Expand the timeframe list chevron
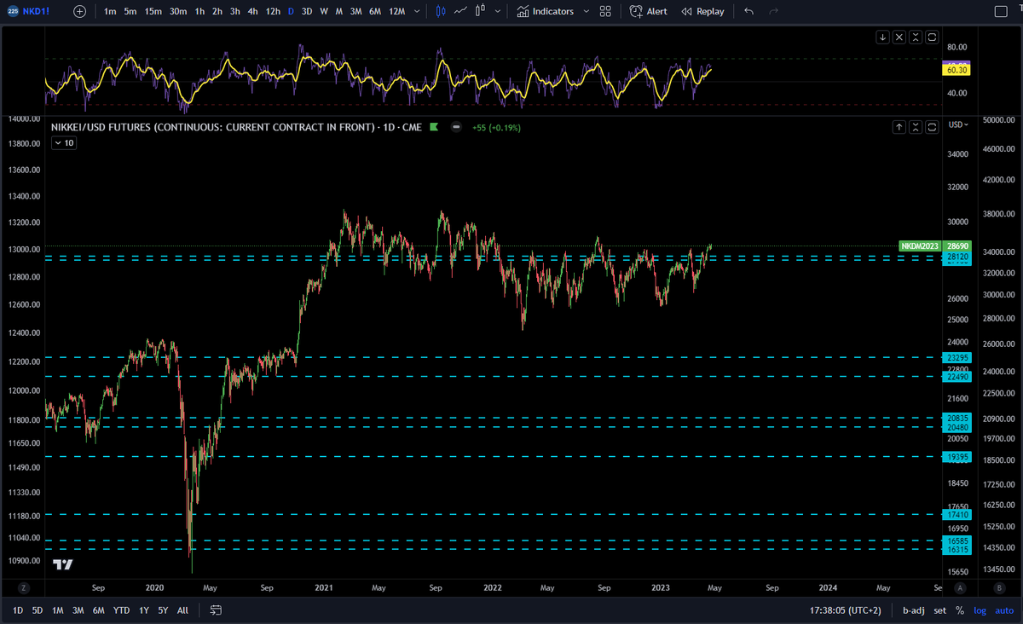This screenshot has width=1023, height=624. [416, 11]
